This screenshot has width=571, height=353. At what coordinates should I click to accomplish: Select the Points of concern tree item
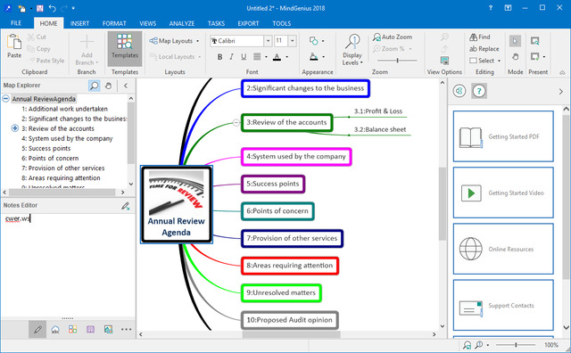tap(50, 159)
